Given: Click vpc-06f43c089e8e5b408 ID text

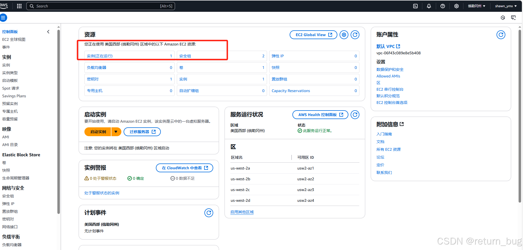Looking at the screenshot, I should tap(399, 53).
